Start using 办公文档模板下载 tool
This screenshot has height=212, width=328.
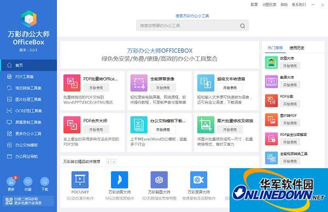click(163, 130)
